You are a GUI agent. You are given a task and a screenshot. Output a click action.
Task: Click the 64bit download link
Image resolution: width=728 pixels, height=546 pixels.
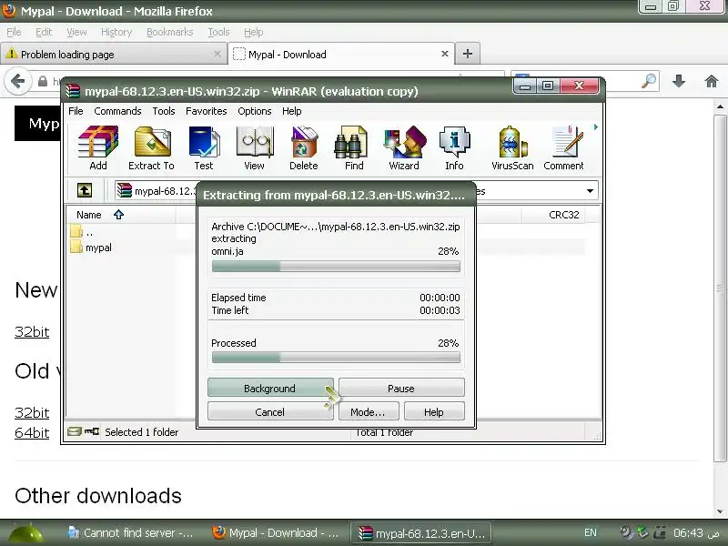pos(32,432)
